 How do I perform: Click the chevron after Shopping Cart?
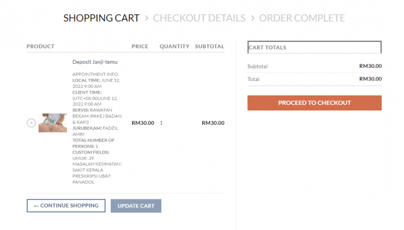146,18
